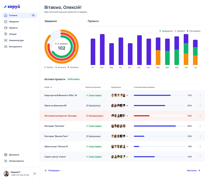
Task: Open the three-dot menu for Ресторан "Ластівка"
Action: [200, 126]
